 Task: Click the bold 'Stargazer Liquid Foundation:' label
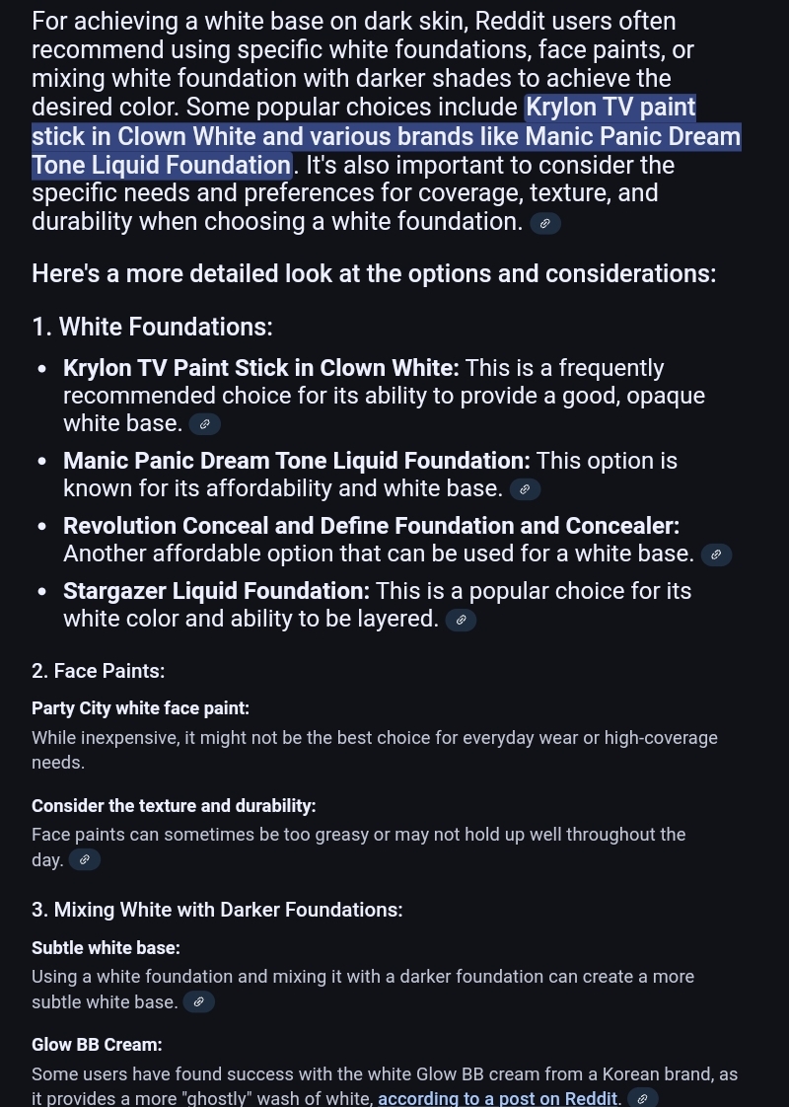point(217,591)
